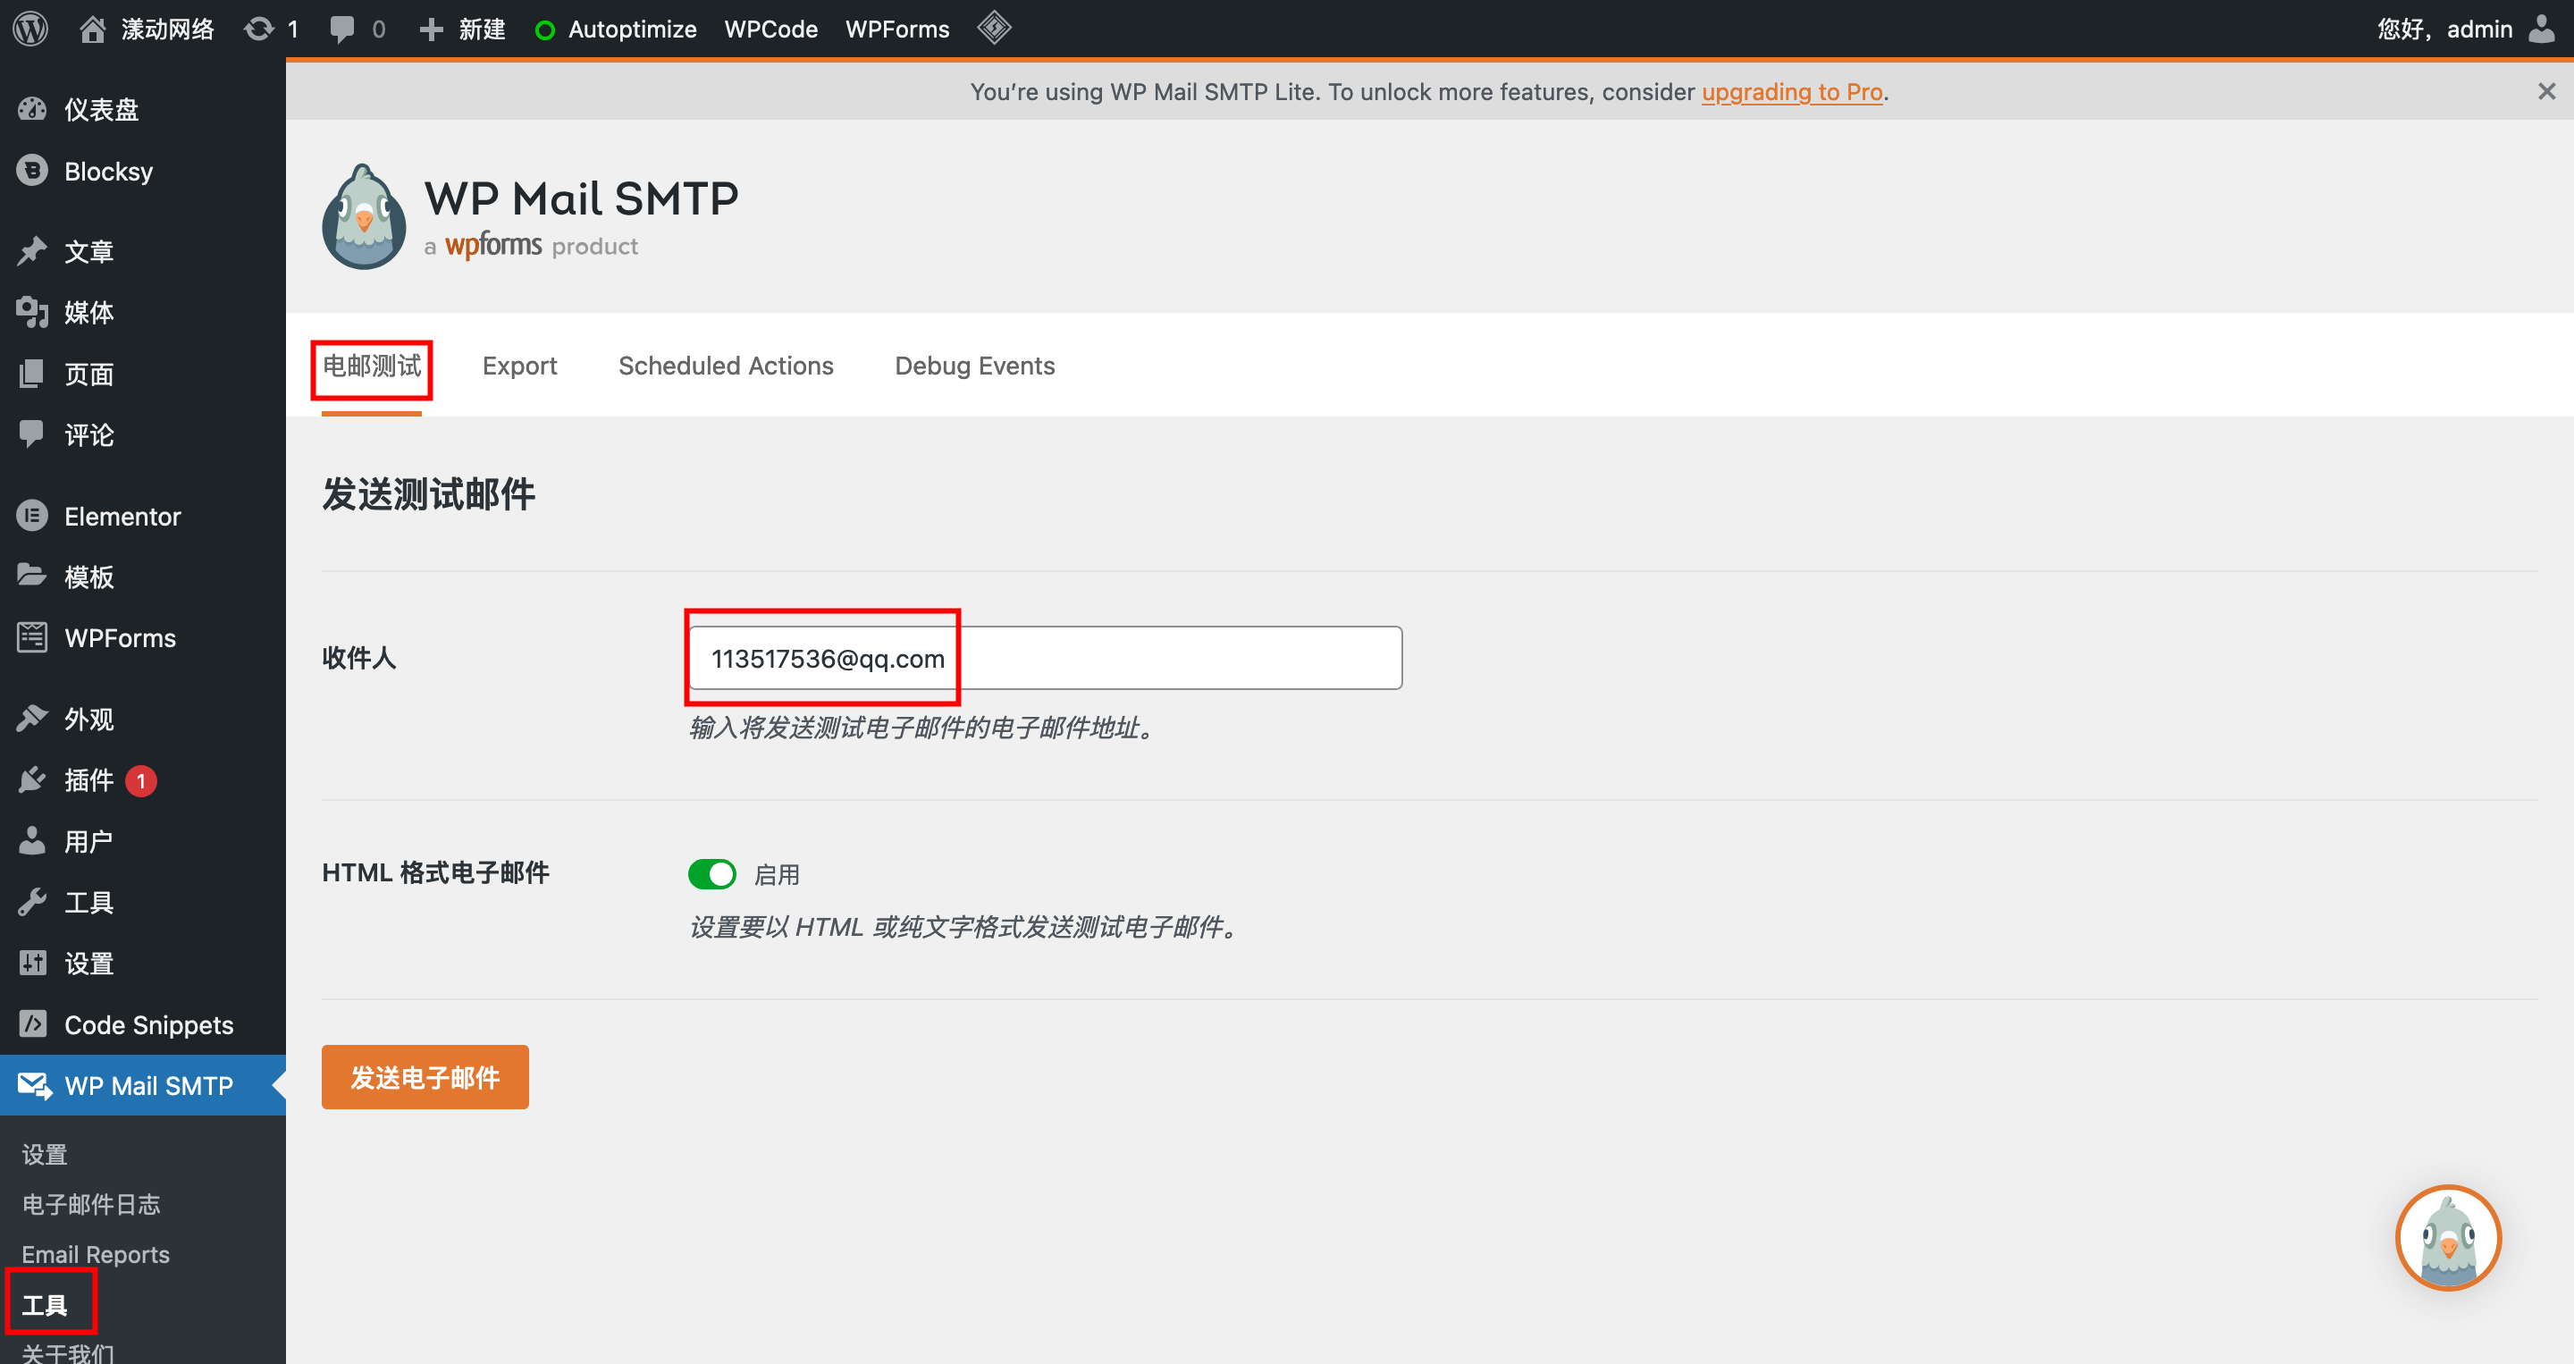Viewport: 2574px width, 1364px height.
Task: Click the 发送电子邮件 button
Action: pos(425,1077)
